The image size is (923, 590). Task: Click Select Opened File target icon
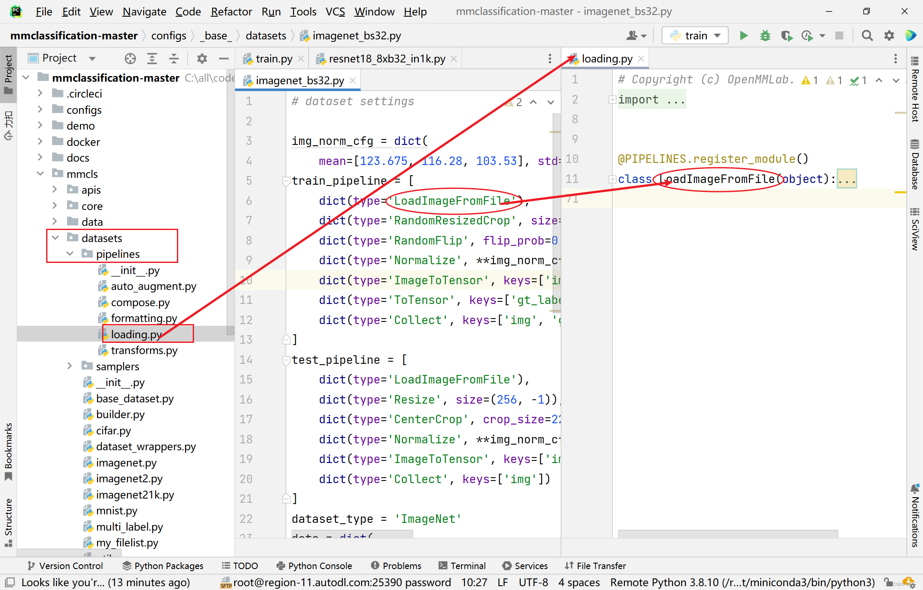[130, 58]
